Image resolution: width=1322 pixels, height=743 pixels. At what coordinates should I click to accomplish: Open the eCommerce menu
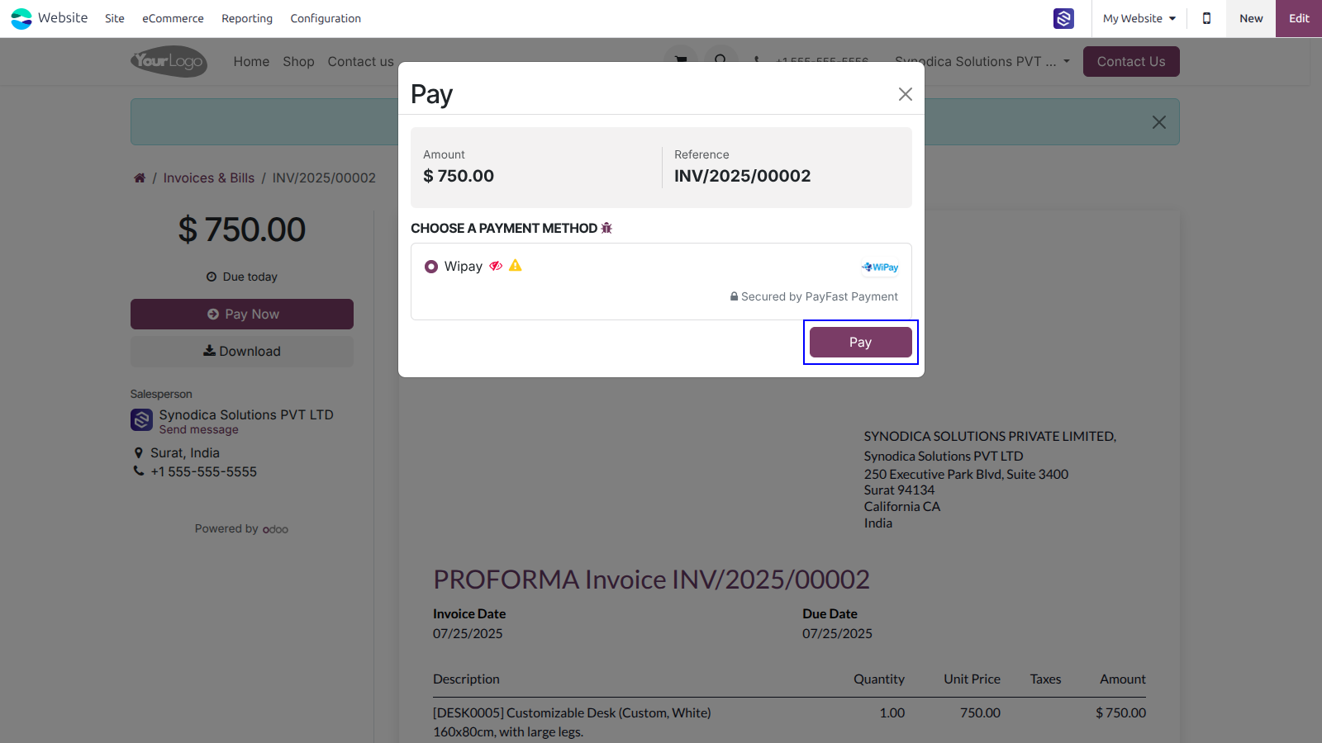point(173,18)
